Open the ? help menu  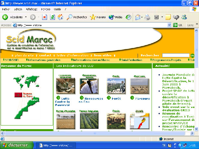coord(65,9)
